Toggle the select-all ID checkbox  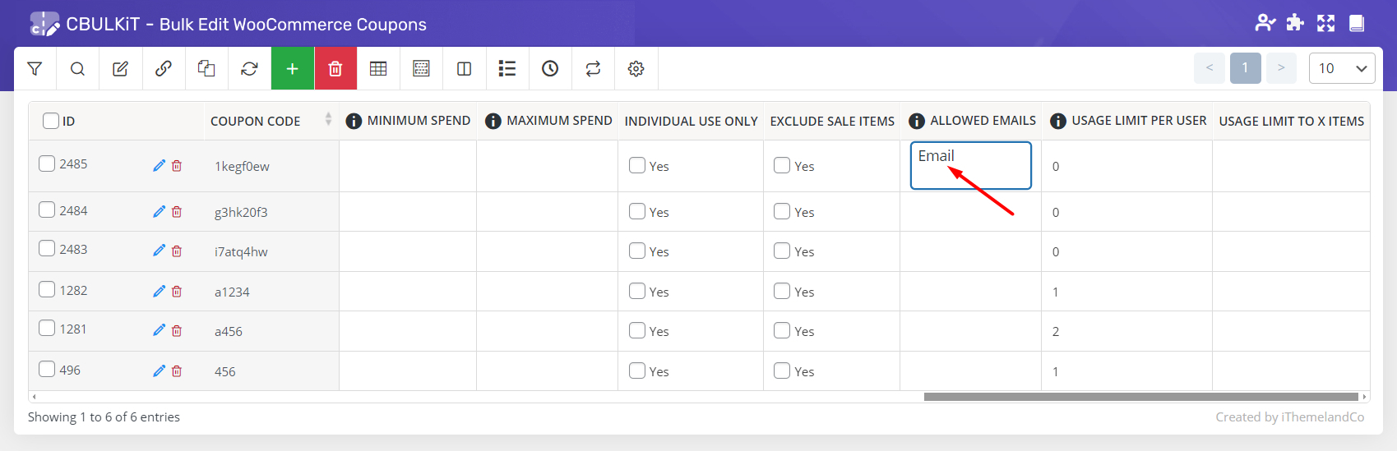(x=51, y=121)
